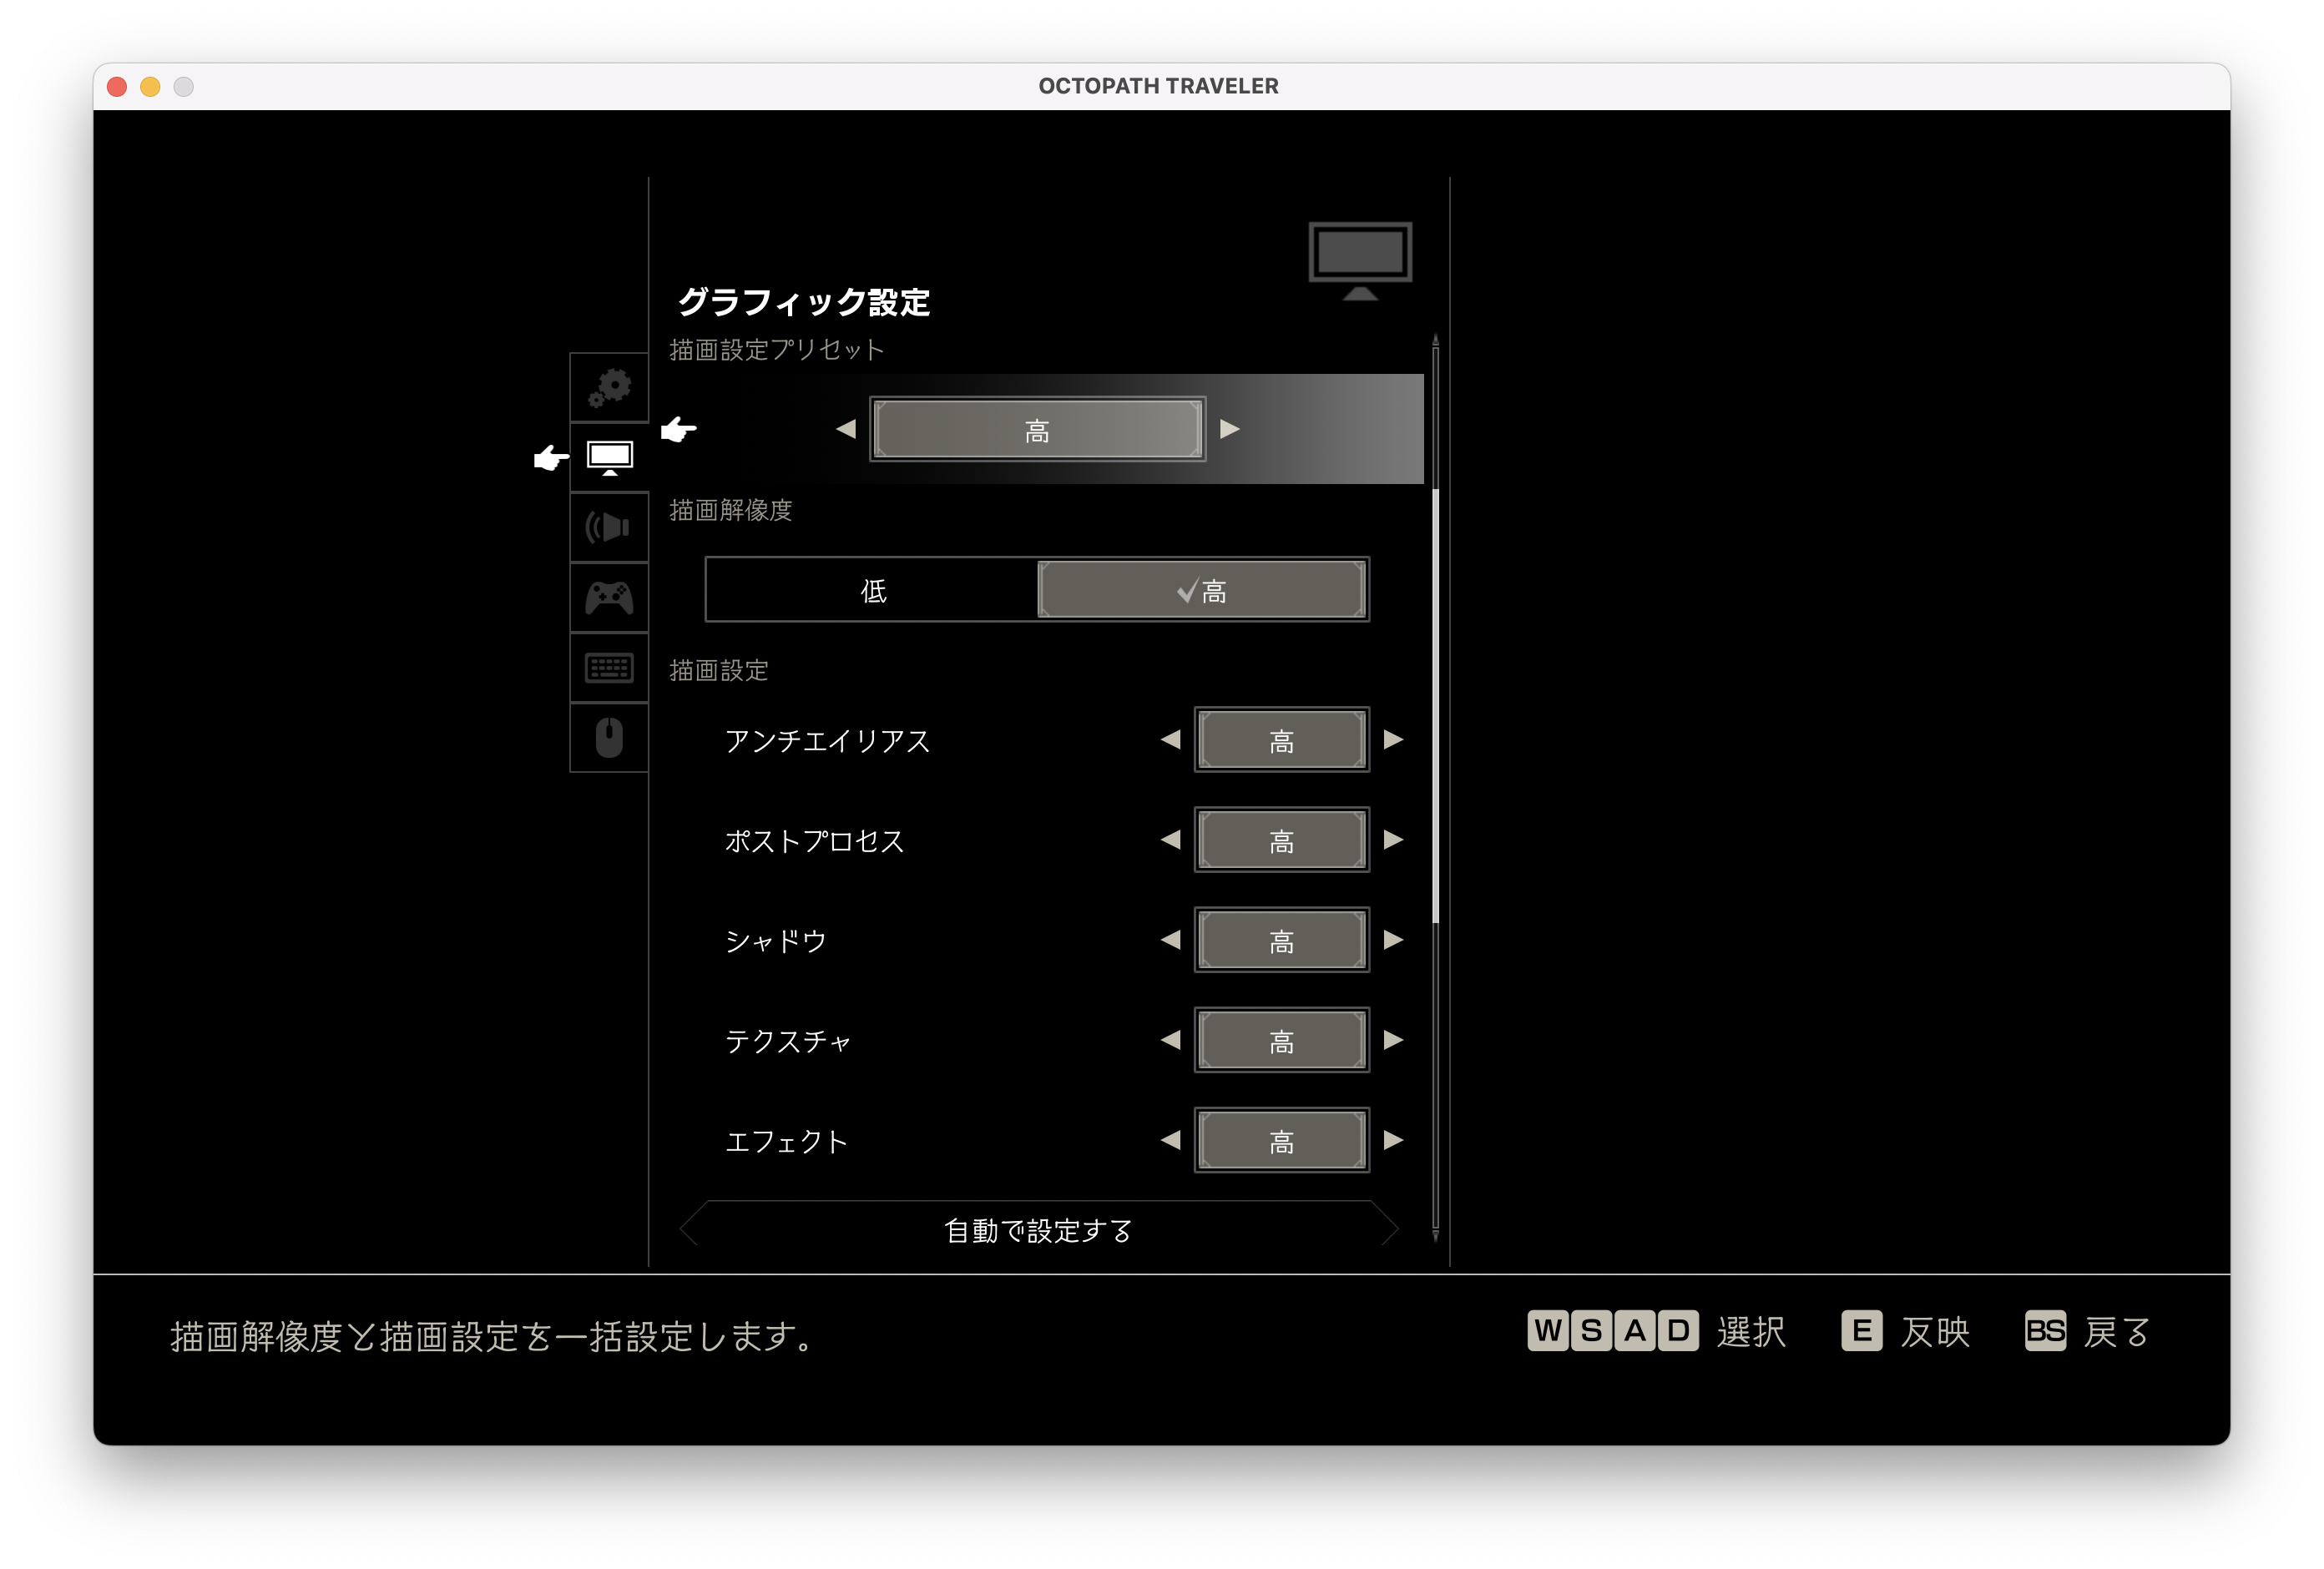The image size is (2324, 1569).
Task: Click the large monitor icon at top
Action: pos(1359,258)
